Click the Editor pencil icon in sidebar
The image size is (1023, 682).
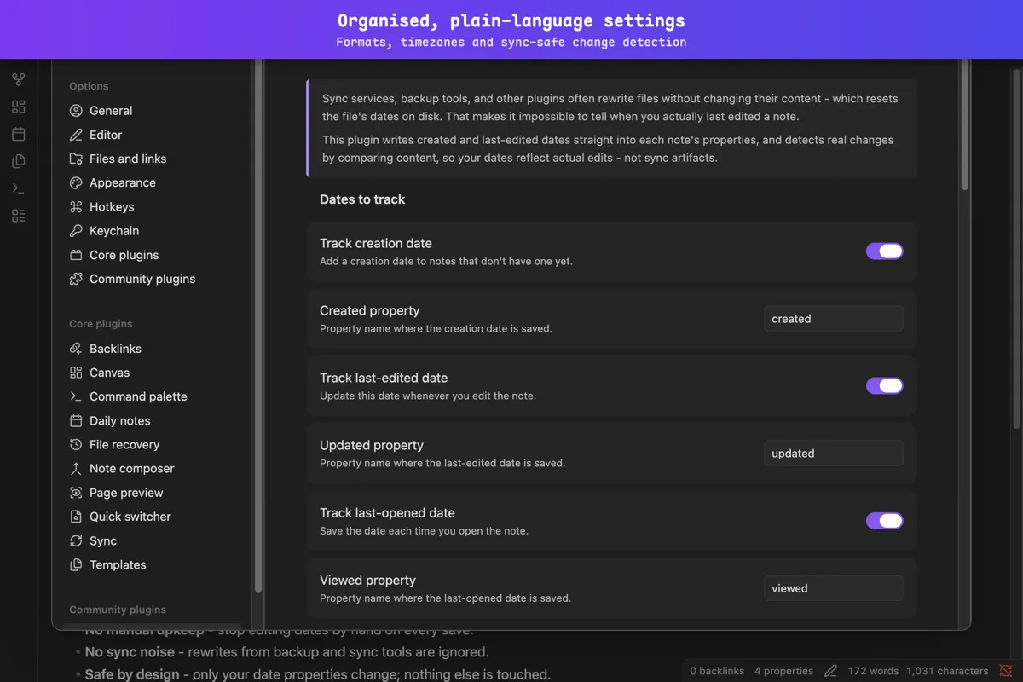(x=76, y=135)
